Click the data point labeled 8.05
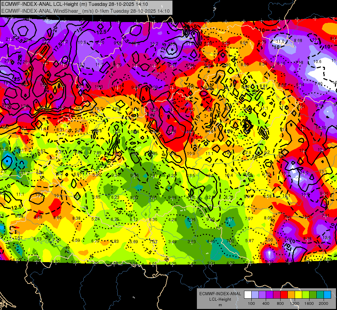Viewport: 337px width, 310px height. pyautogui.click(x=268, y=218)
